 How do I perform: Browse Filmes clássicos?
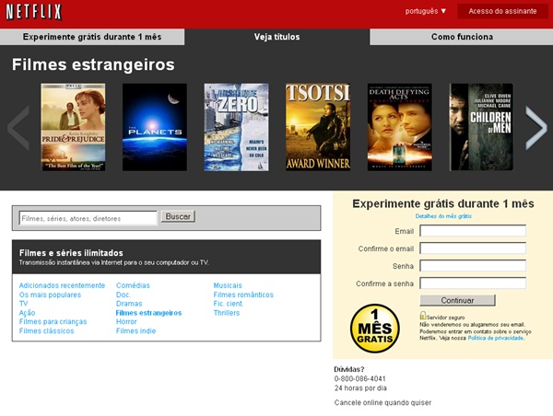pos(47,330)
